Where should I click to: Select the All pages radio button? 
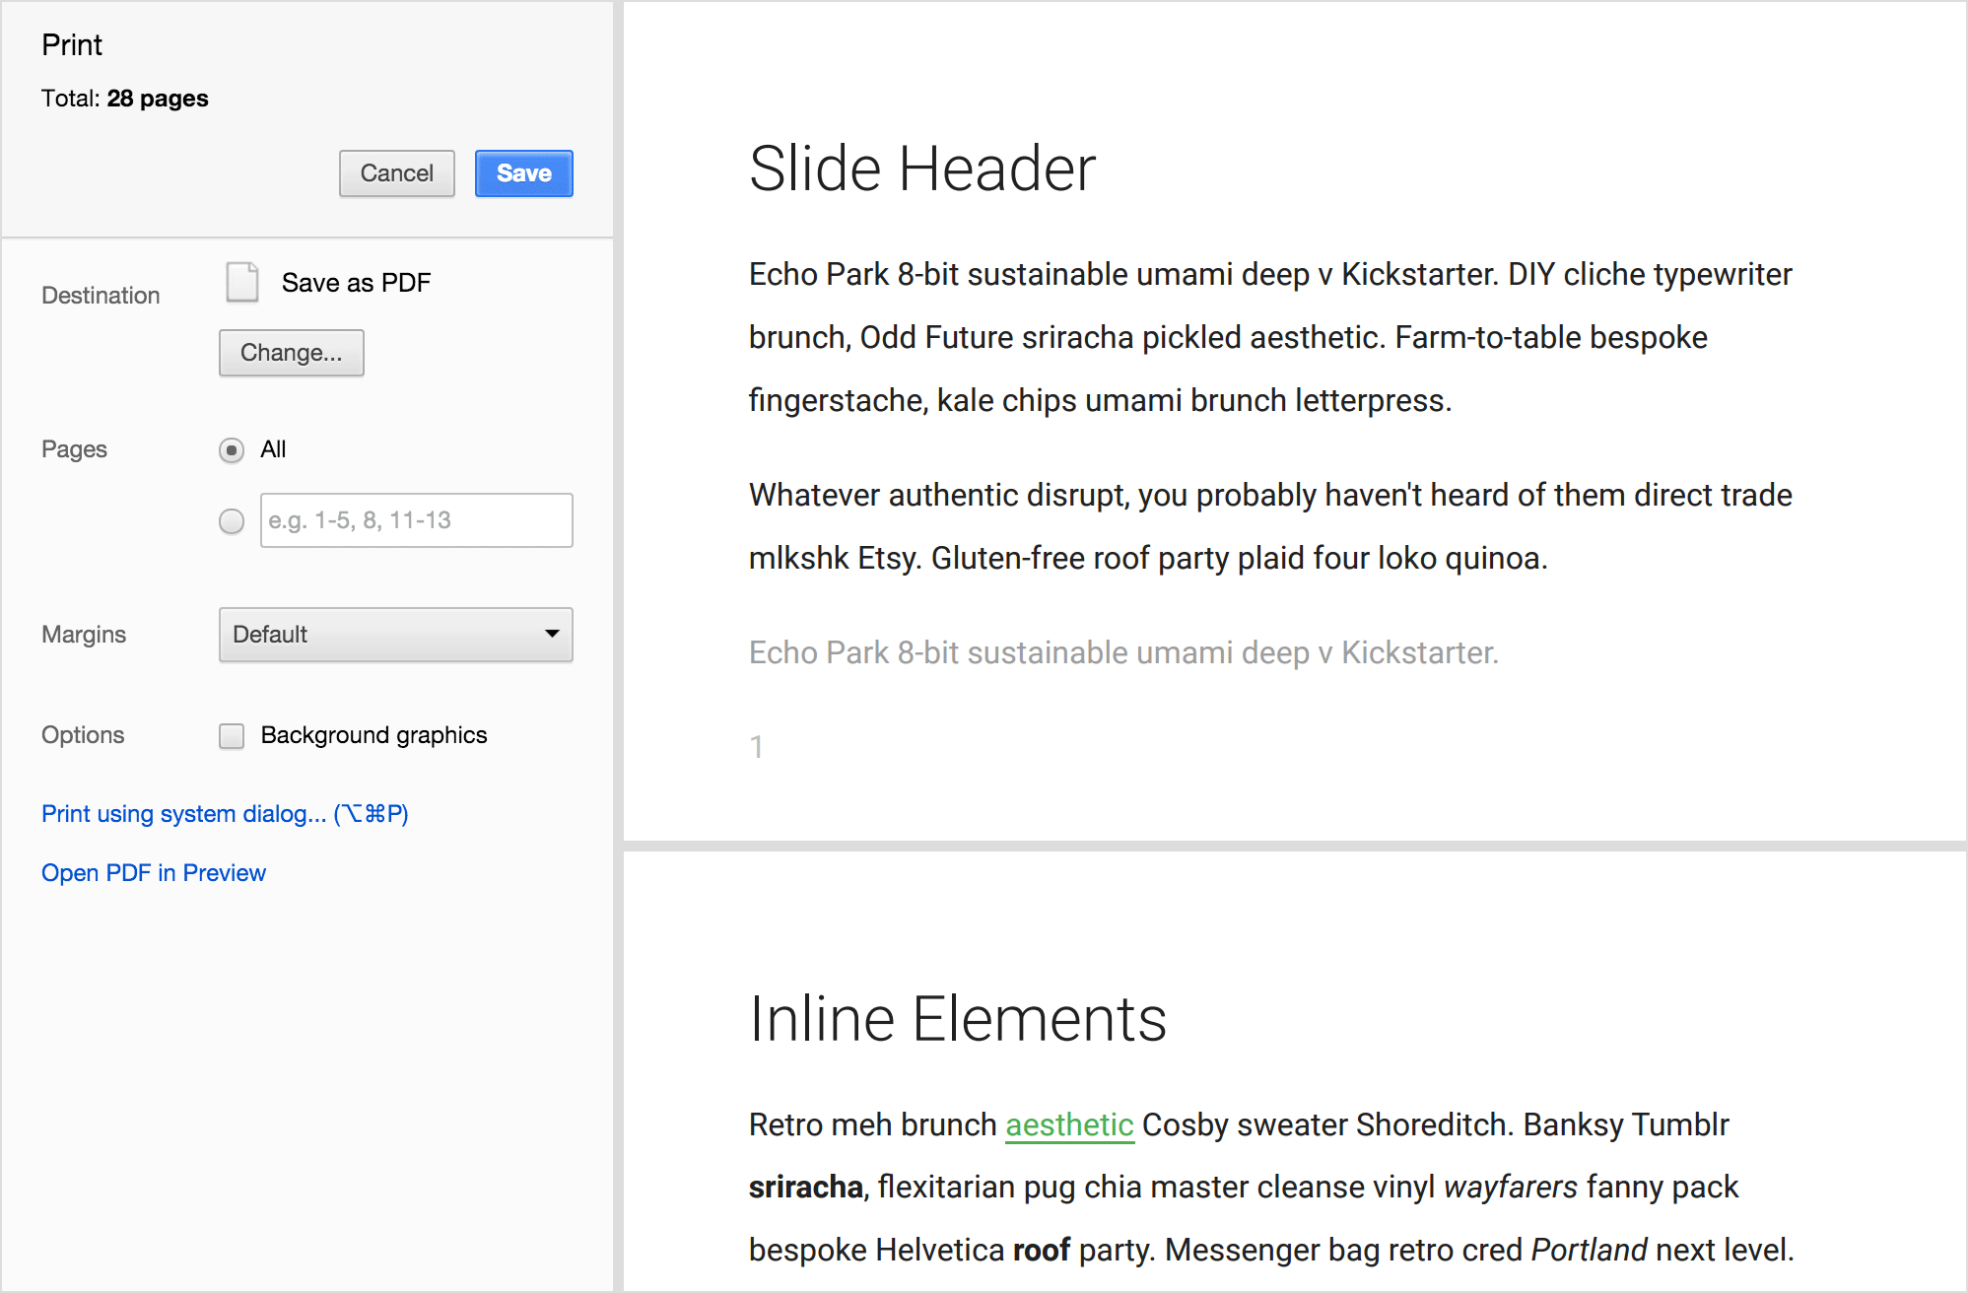(232, 450)
